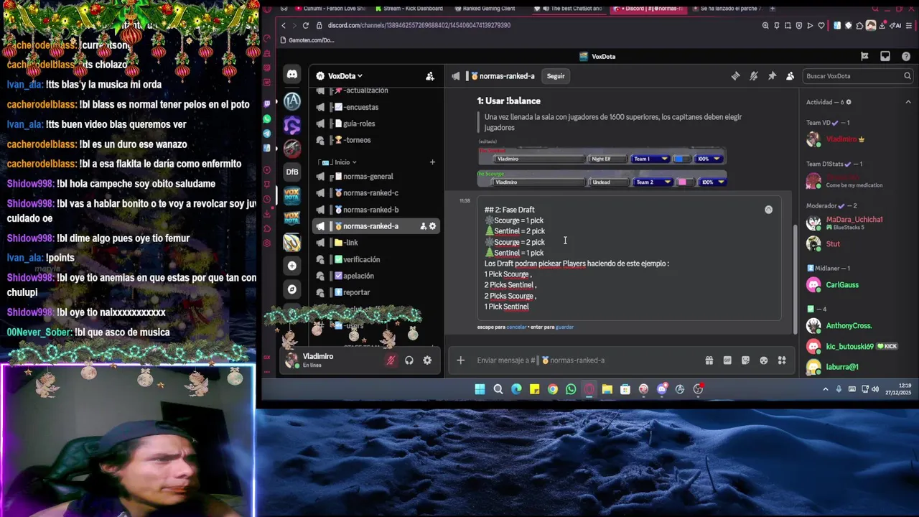Toggle microphone mute in user panel
Image resolution: width=919 pixels, height=517 pixels.
(391, 360)
